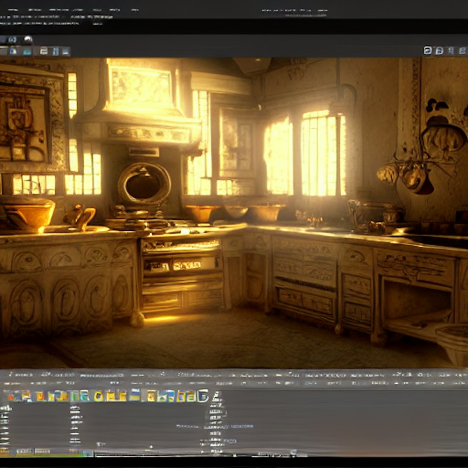Open the first menu in the top menu bar
Image resolution: width=468 pixels, height=468 pixels.
(x=13, y=10)
